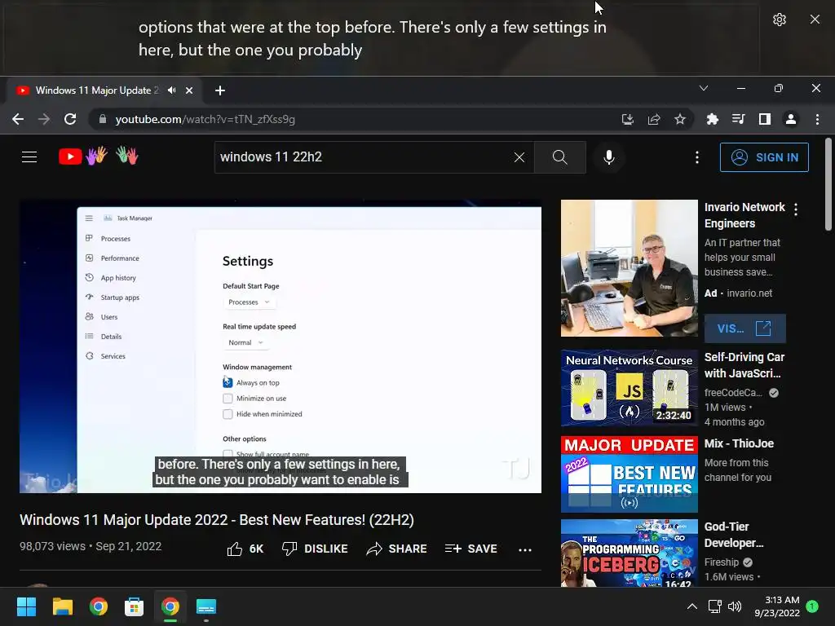The height and width of the screenshot is (626, 835).
Task: Open Live Captions app in taskbar
Action: (206, 606)
